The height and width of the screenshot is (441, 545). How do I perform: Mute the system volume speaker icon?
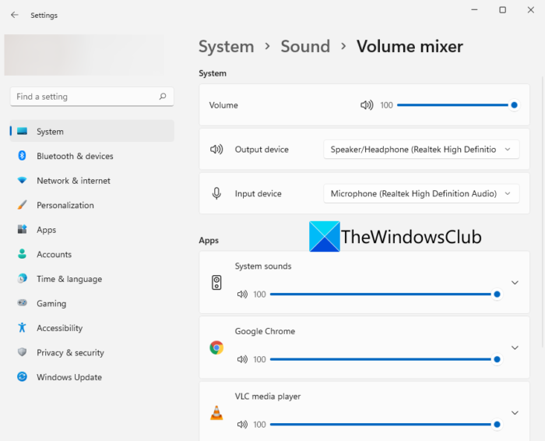tap(367, 105)
